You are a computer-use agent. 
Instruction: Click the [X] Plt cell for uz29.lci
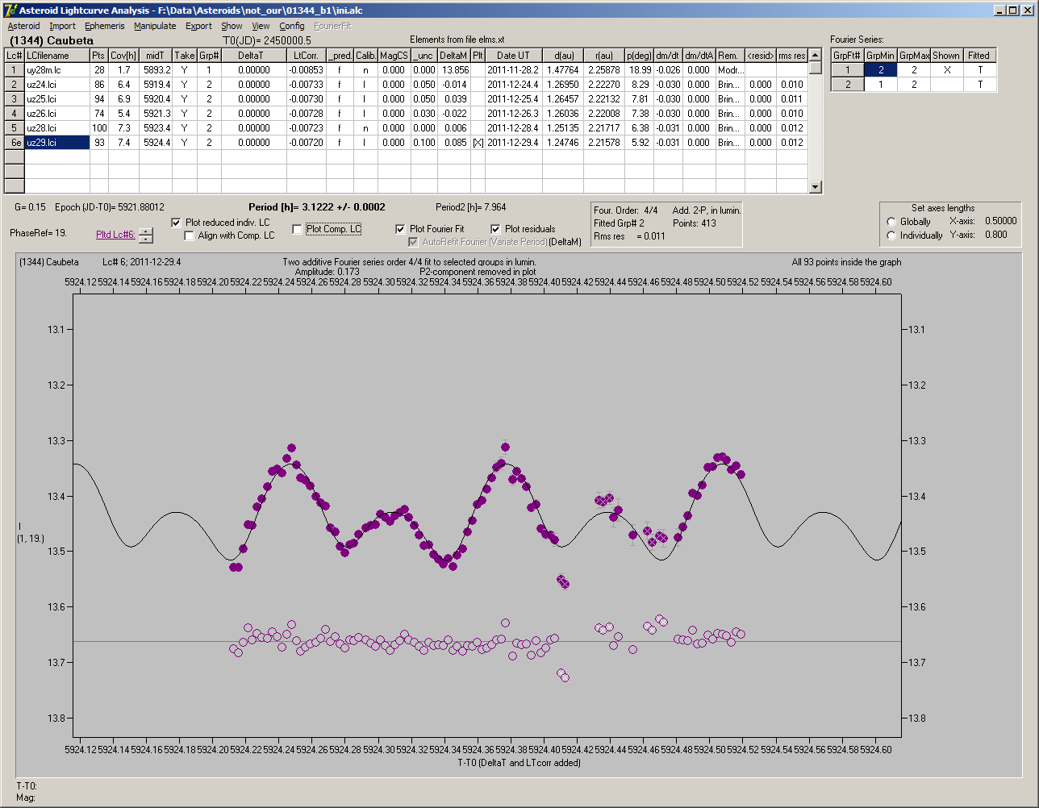coord(478,142)
